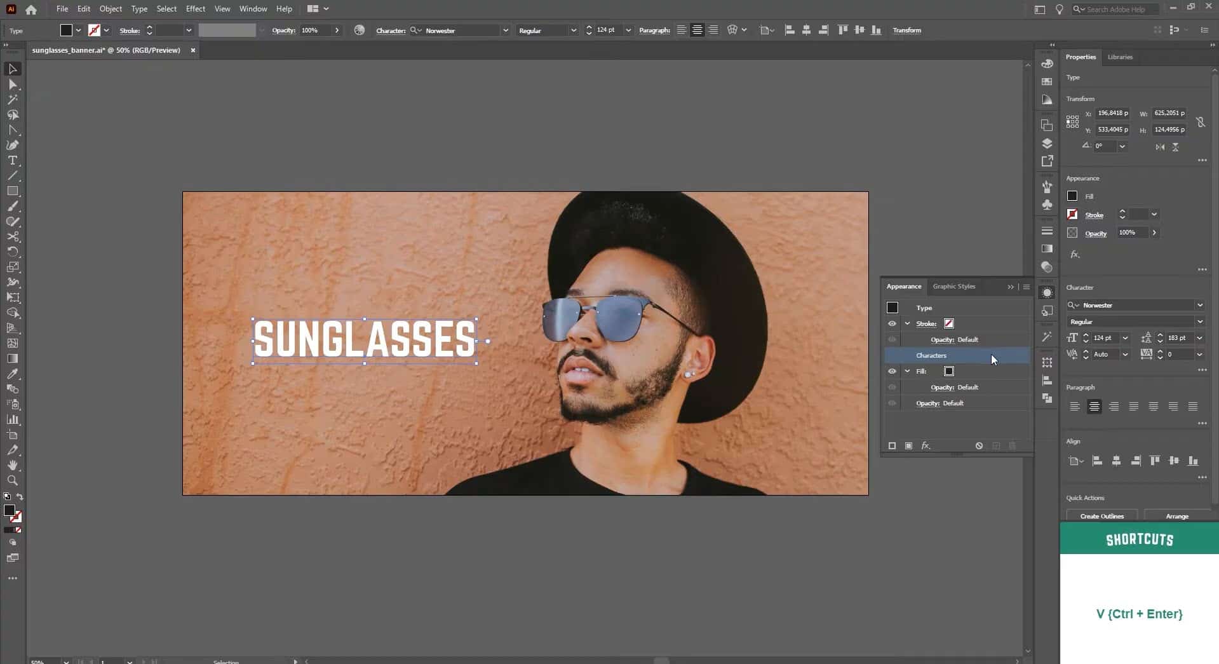Select the Scissors tool

[13, 236]
